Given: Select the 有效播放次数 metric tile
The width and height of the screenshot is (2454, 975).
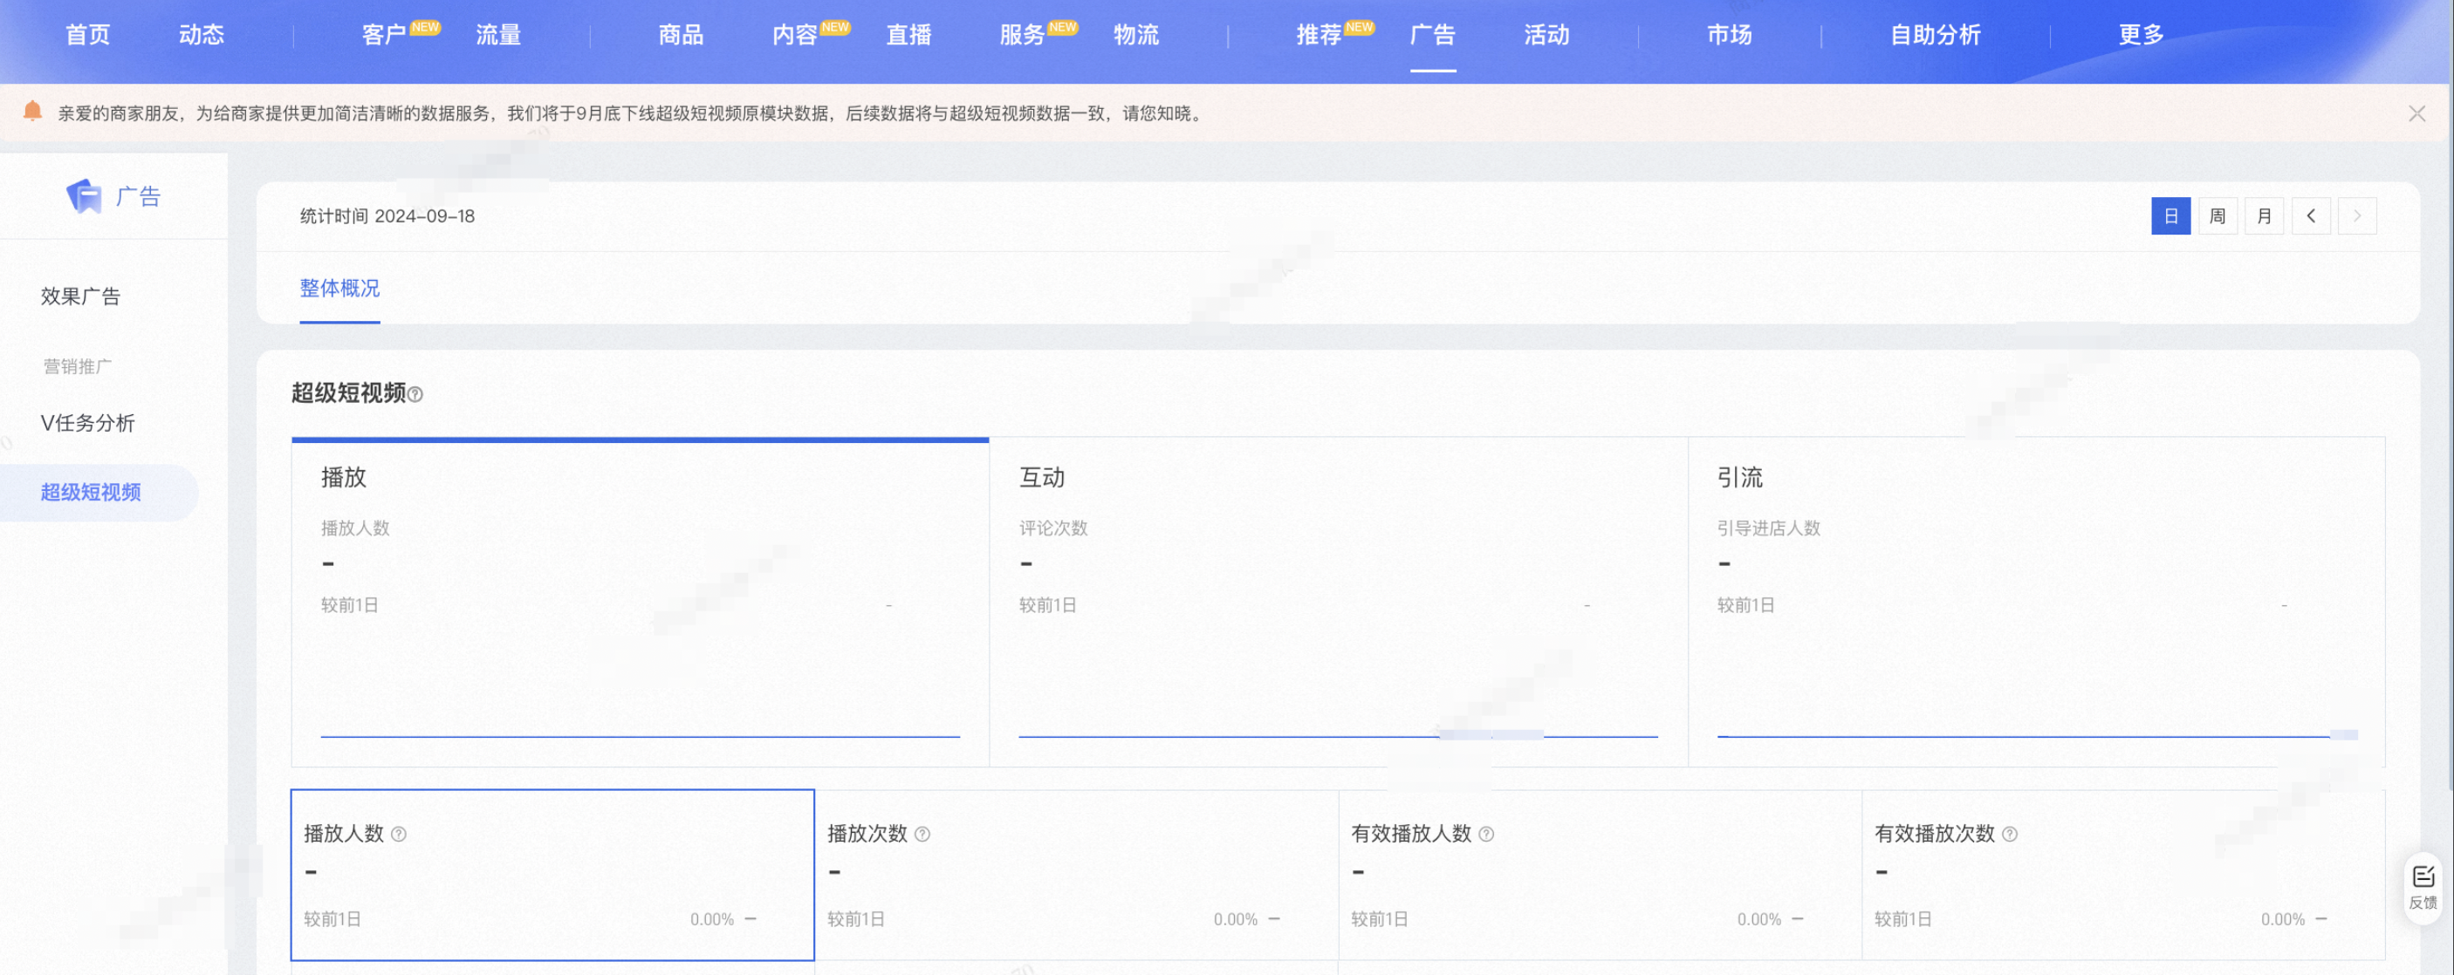Looking at the screenshot, I should (2123, 875).
